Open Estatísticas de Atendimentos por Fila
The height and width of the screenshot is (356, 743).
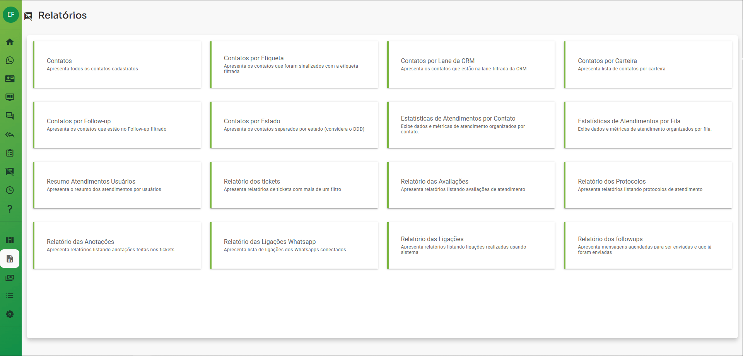(648, 125)
